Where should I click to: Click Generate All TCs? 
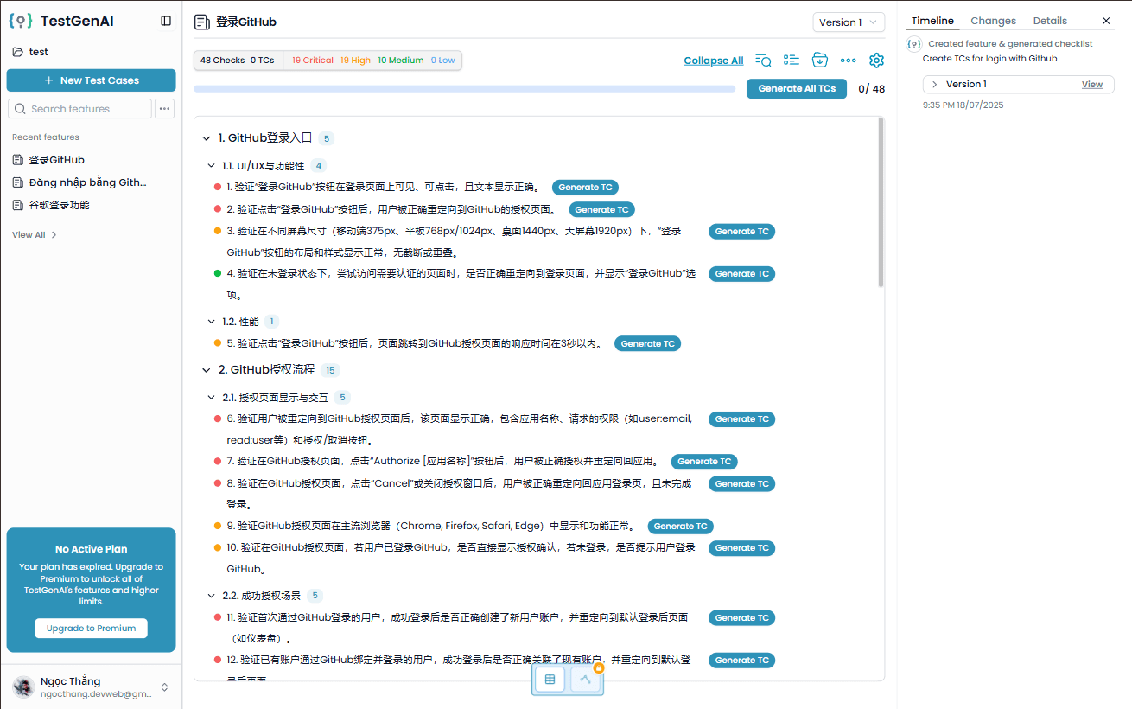pos(797,88)
